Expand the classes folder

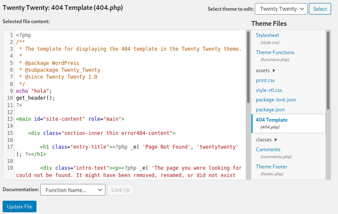276,140
